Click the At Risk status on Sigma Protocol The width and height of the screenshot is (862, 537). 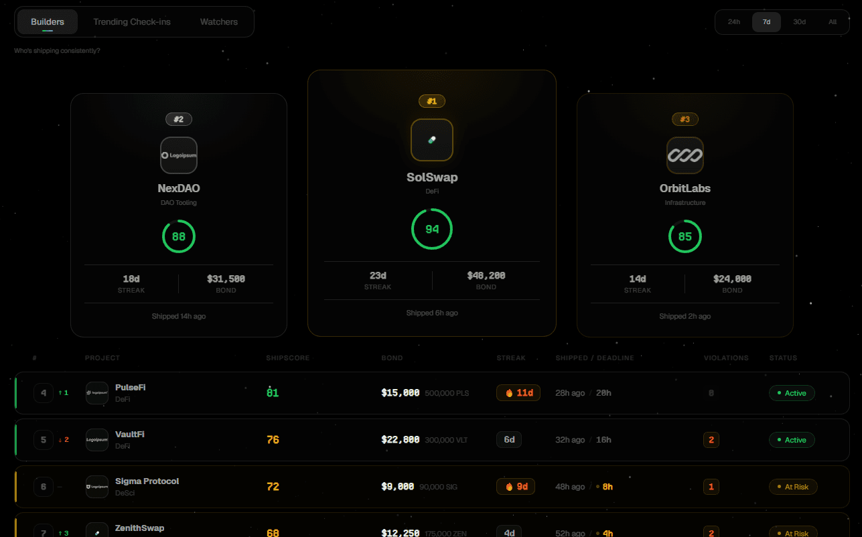click(793, 486)
